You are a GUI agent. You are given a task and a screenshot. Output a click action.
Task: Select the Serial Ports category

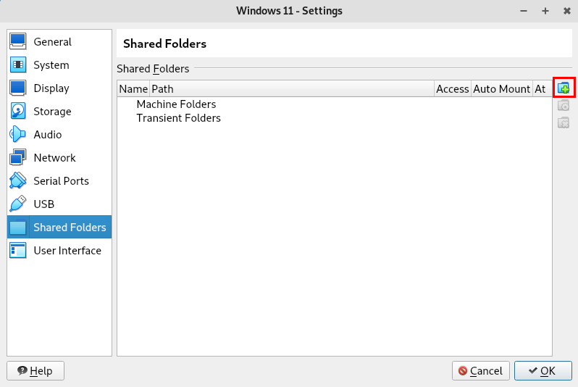(59, 180)
